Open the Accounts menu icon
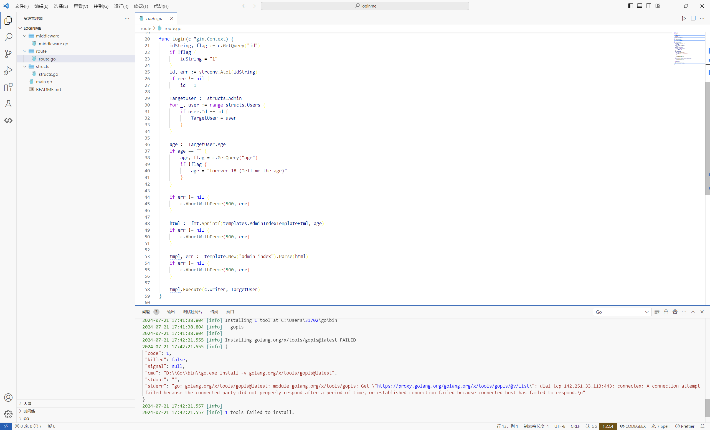 click(x=8, y=398)
